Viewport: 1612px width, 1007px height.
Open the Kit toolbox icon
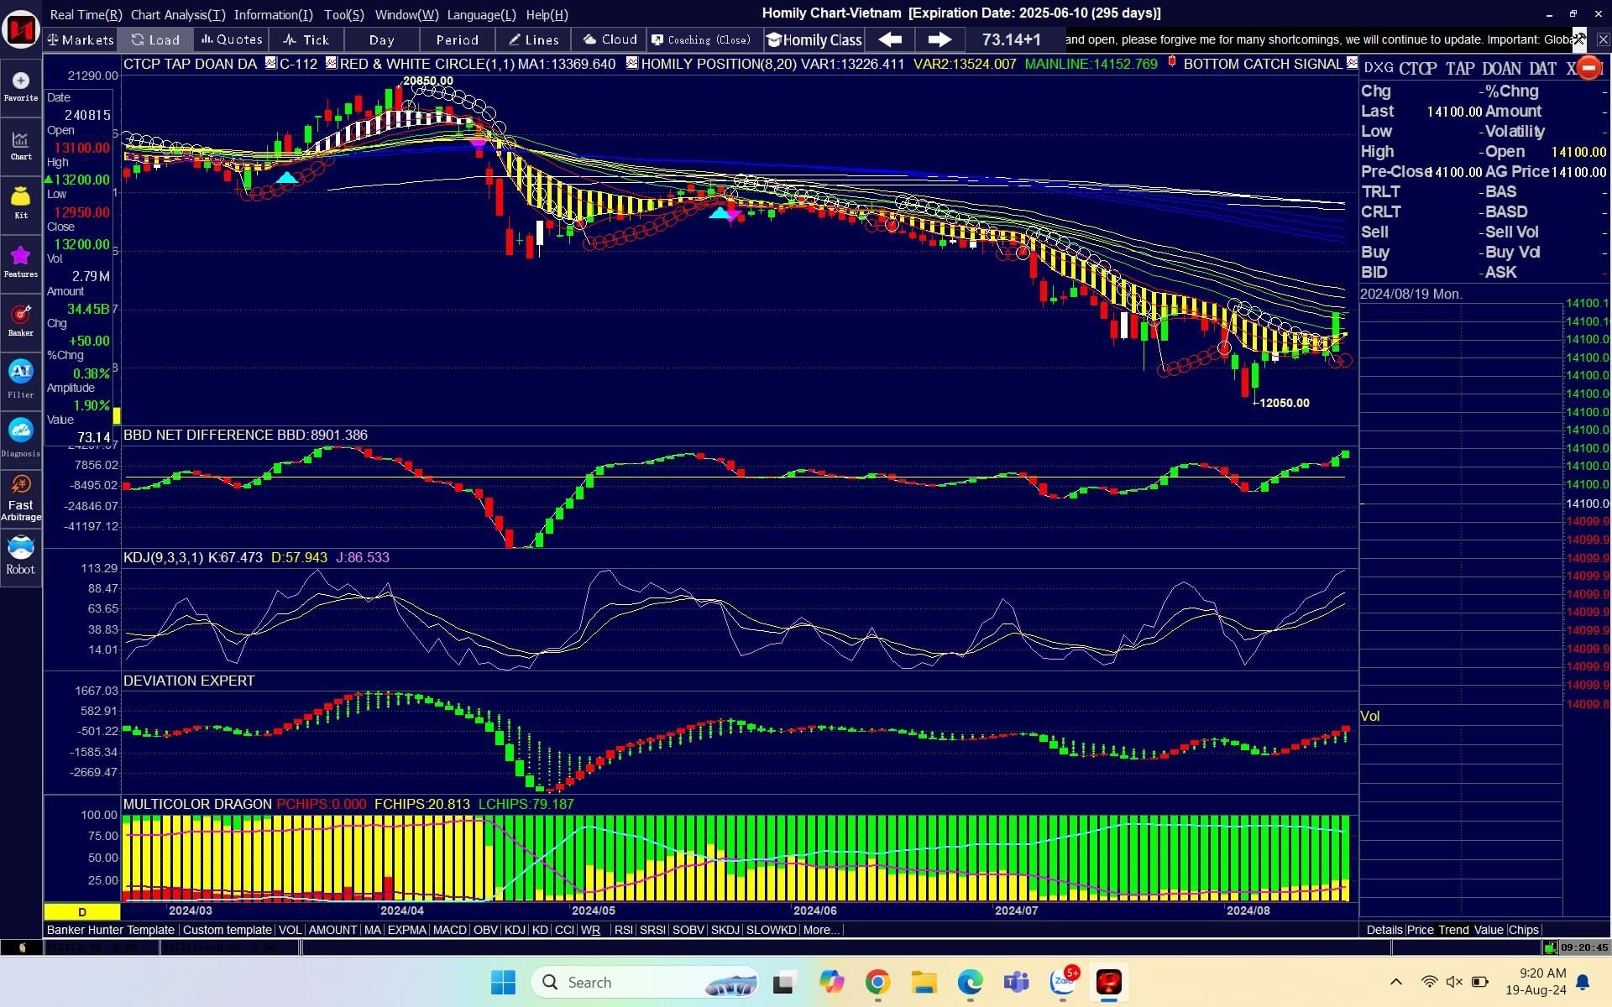coord(21,204)
